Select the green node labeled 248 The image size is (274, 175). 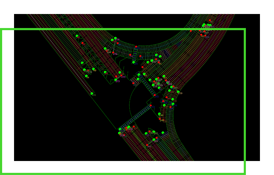[159, 114]
